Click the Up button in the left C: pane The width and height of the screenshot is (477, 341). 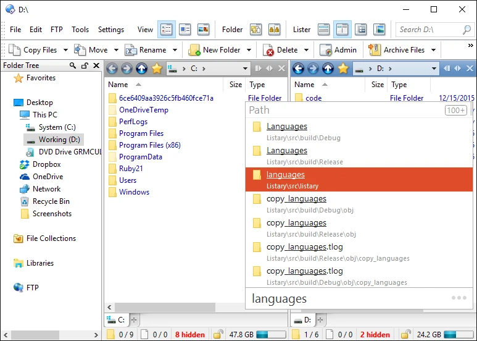[141, 69]
